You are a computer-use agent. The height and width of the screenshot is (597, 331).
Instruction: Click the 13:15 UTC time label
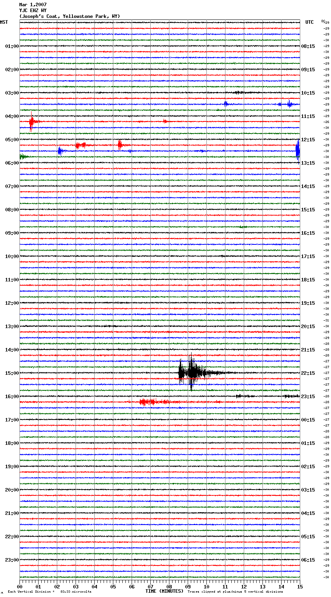pyautogui.click(x=308, y=163)
